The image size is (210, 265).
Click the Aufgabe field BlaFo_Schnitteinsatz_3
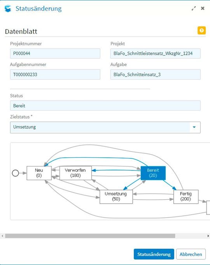pyautogui.click(x=156, y=74)
